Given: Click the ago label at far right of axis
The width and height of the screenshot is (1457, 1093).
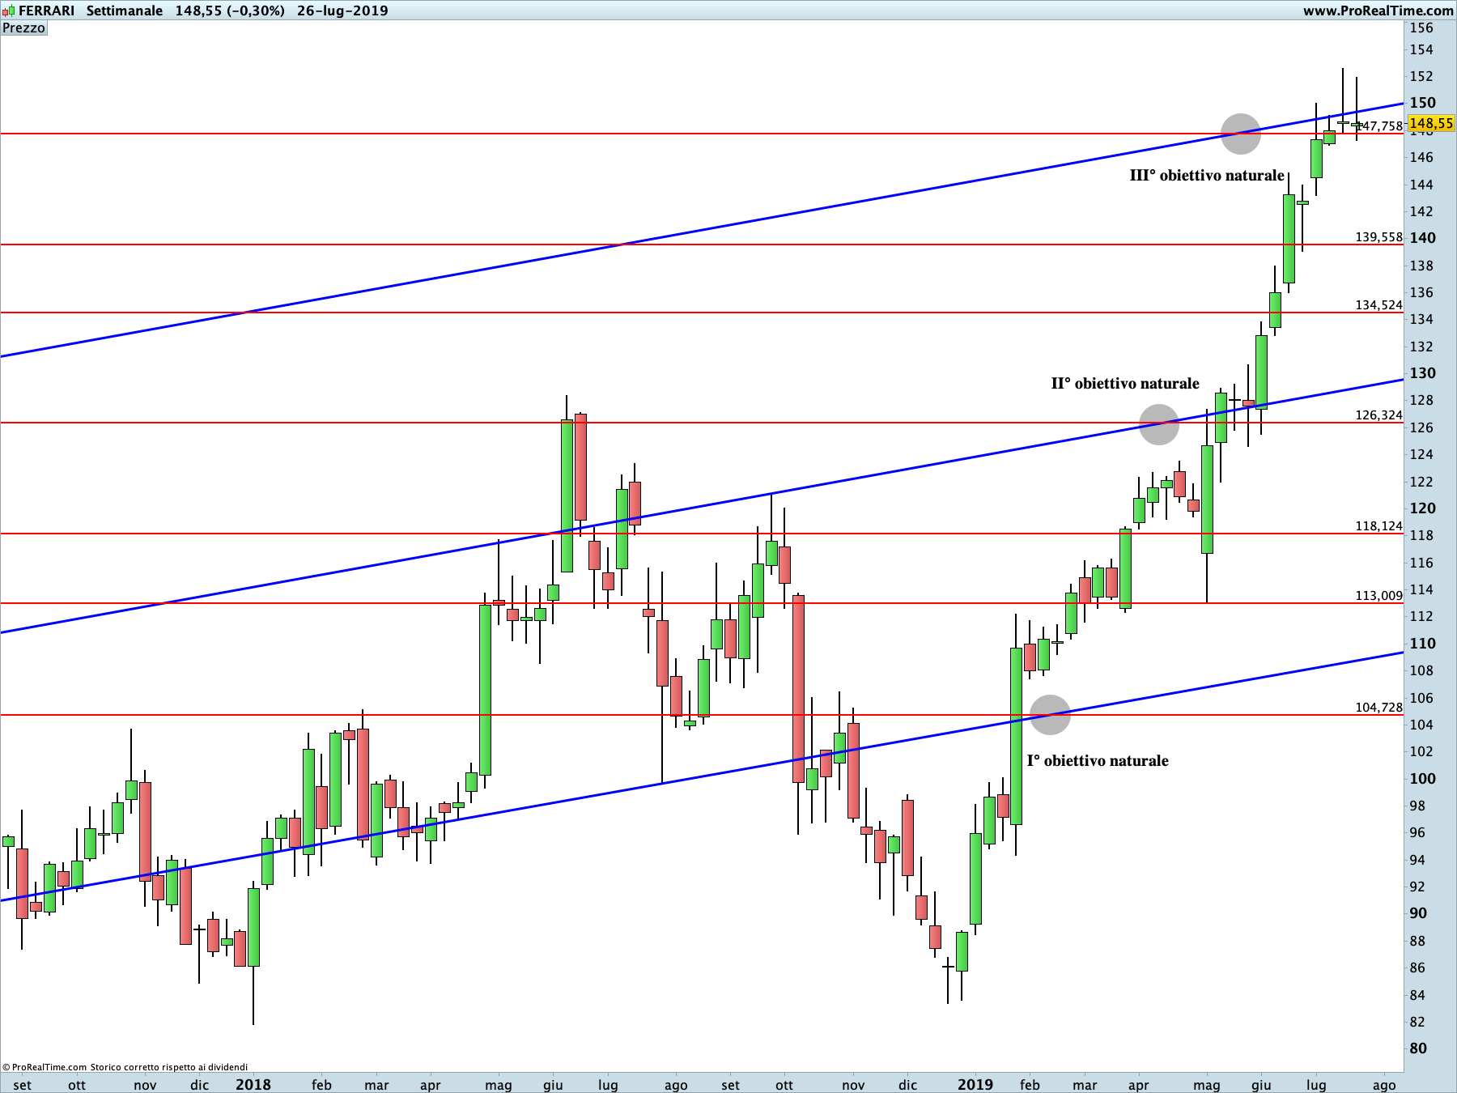Looking at the screenshot, I should coord(1384,1085).
